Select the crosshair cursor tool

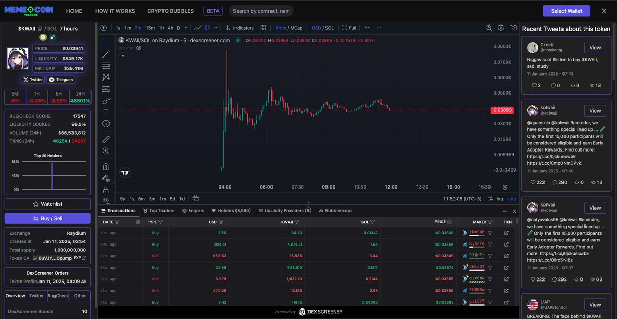tap(106, 42)
